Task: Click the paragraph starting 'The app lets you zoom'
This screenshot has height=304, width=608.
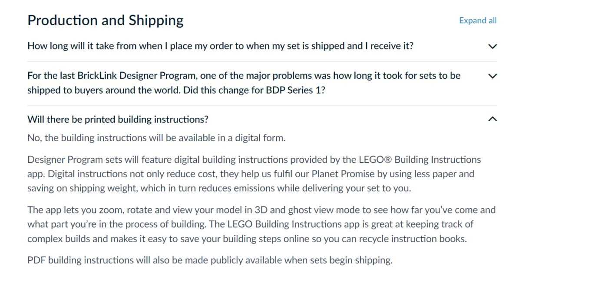Action: [261, 224]
